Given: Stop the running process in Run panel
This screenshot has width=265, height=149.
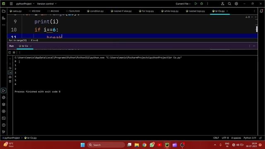Looking at the screenshot, I should 14,53.
